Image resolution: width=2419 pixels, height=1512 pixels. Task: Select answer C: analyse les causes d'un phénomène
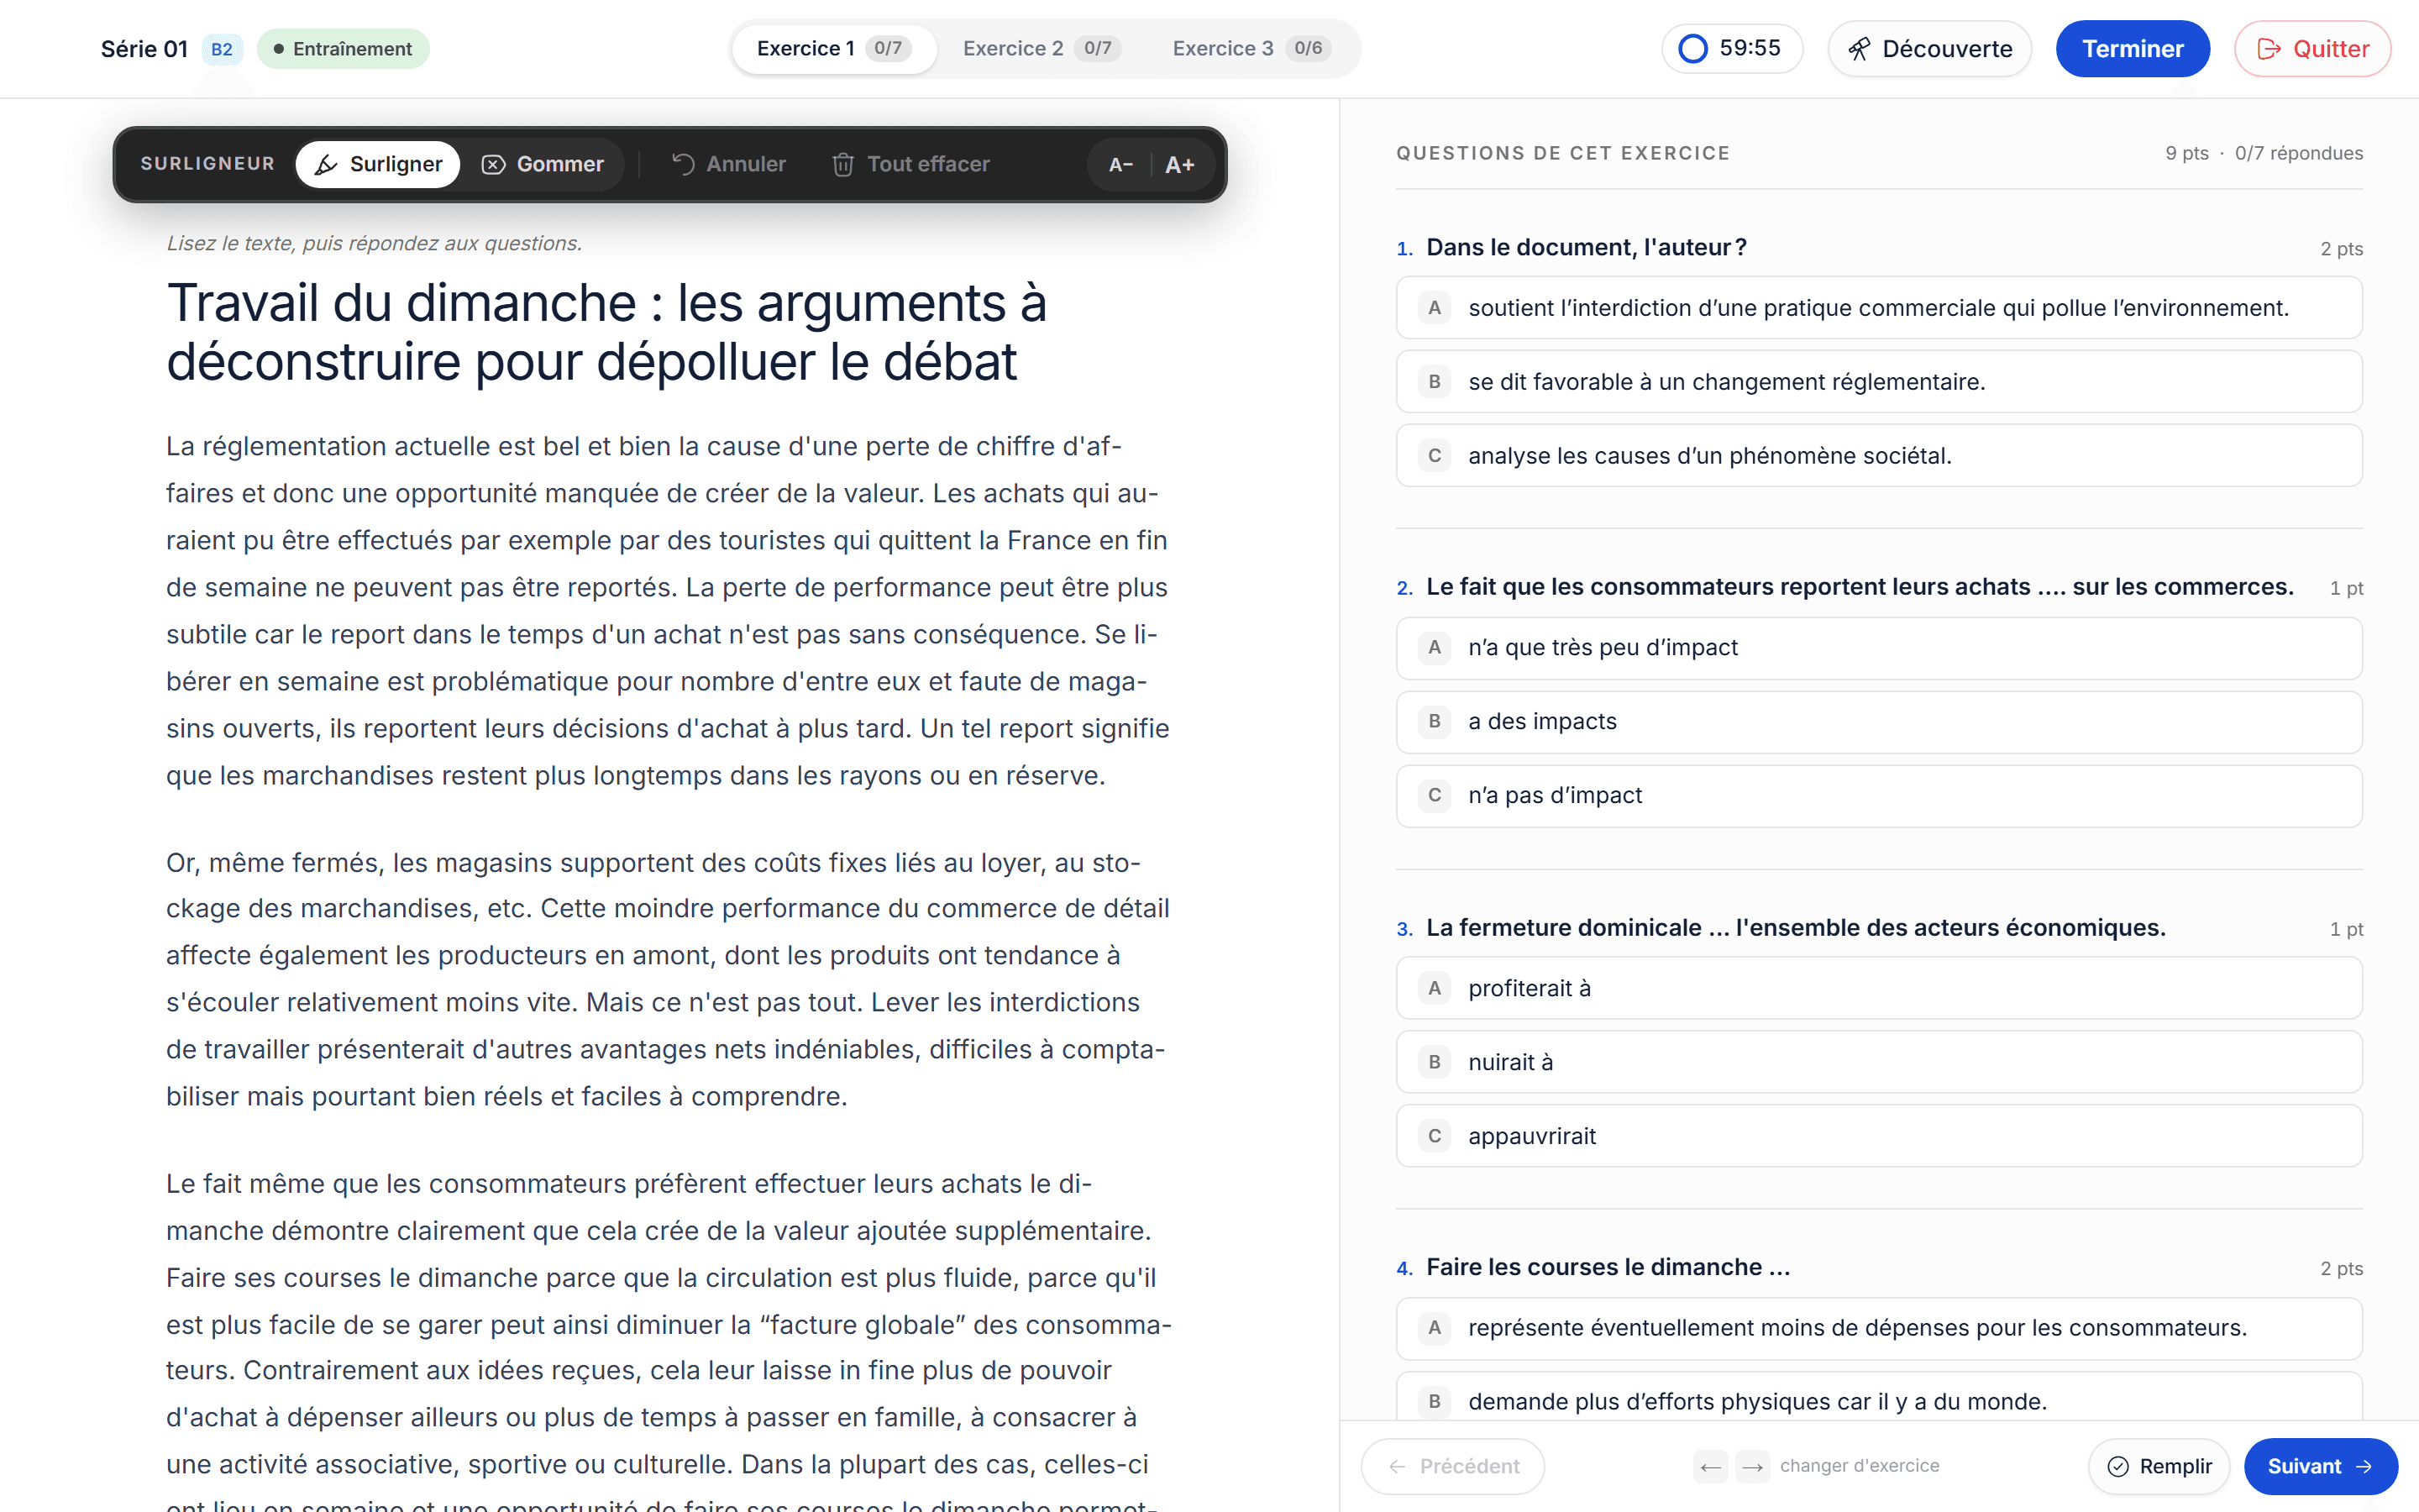point(1878,456)
